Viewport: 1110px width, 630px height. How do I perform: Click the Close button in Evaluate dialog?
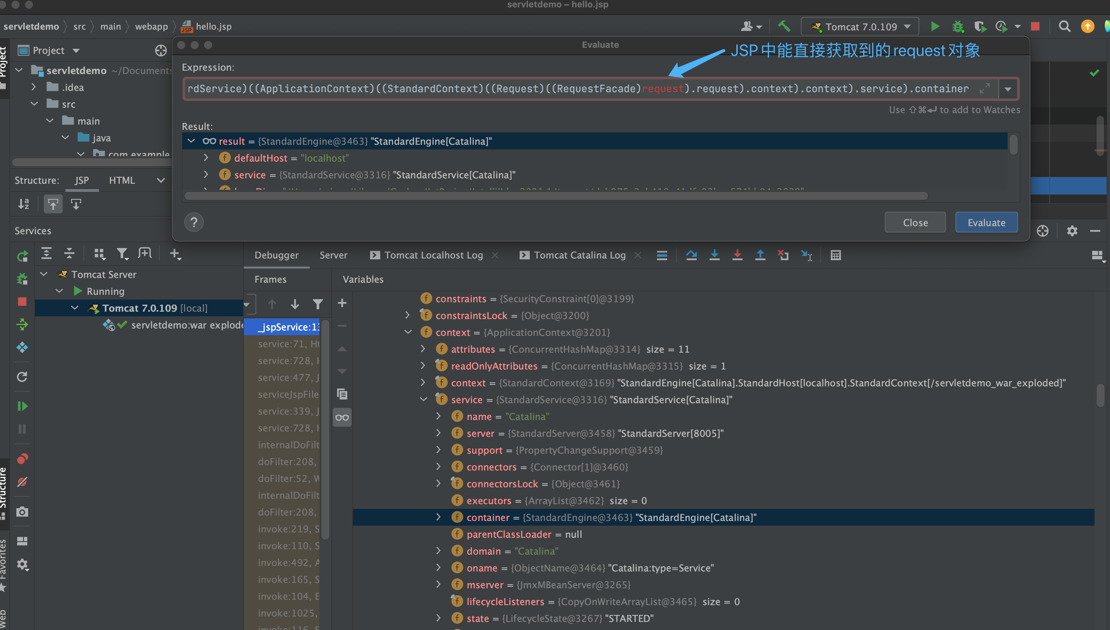coord(915,222)
